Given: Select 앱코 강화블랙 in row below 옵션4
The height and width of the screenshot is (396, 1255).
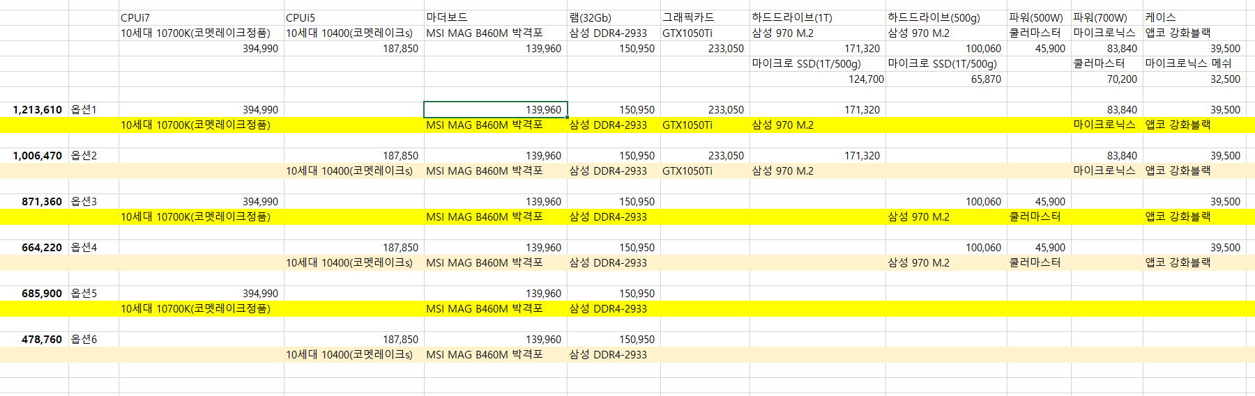Looking at the screenshot, I should coord(1194,262).
